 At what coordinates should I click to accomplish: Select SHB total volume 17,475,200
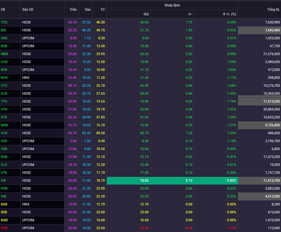[271, 157]
